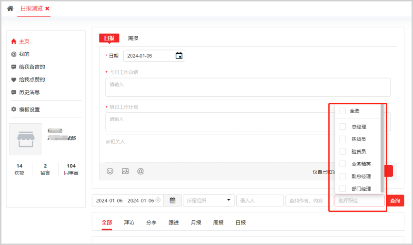Click the 今日工作总结 text area
Image resolution: width=413 pixels, height=245 pixels.
pos(248,87)
